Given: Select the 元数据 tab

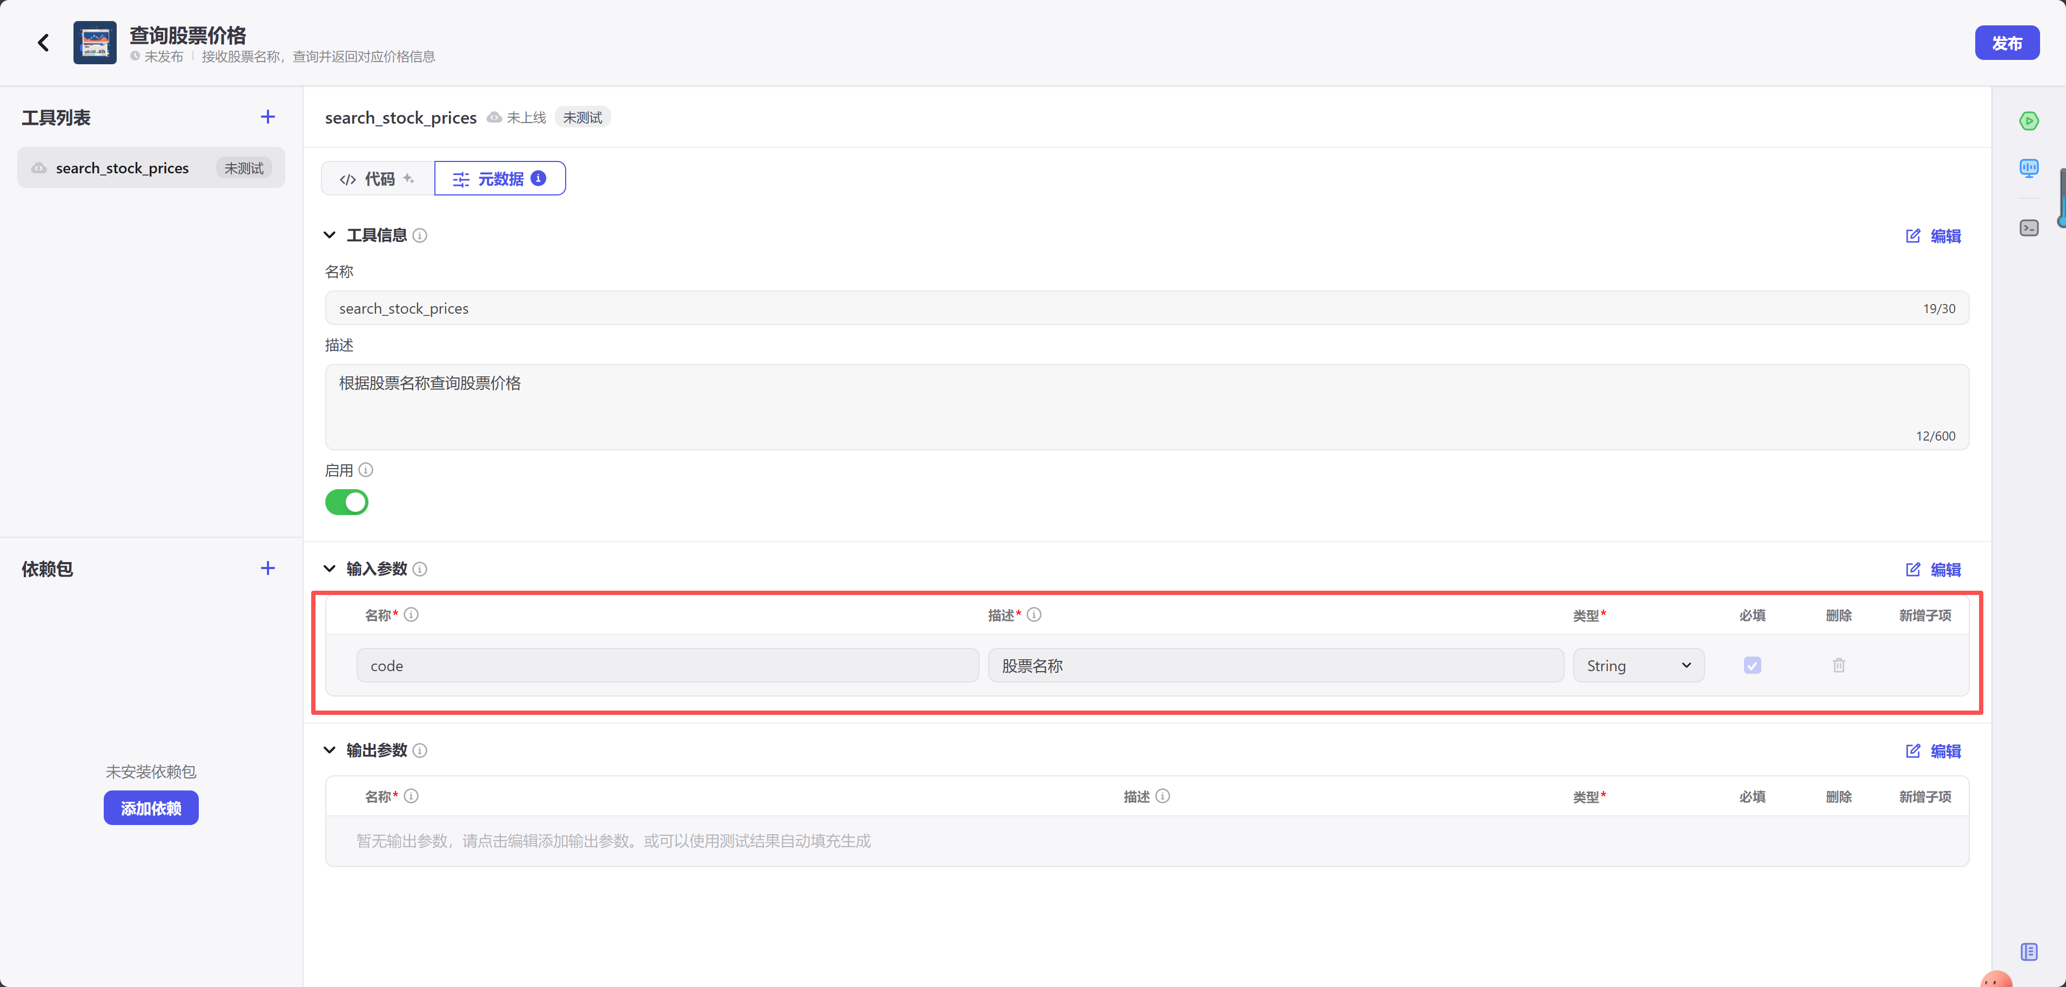Looking at the screenshot, I should click(500, 179).
